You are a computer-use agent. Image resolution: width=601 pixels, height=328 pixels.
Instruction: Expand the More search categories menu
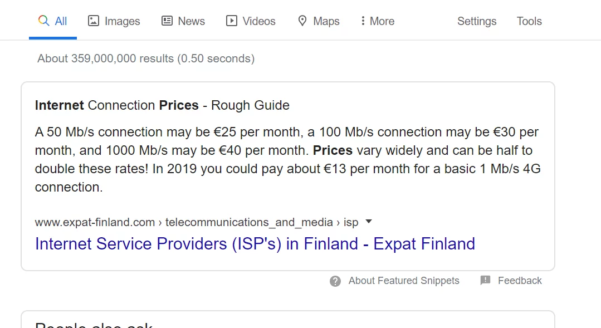tap(378, 21)
